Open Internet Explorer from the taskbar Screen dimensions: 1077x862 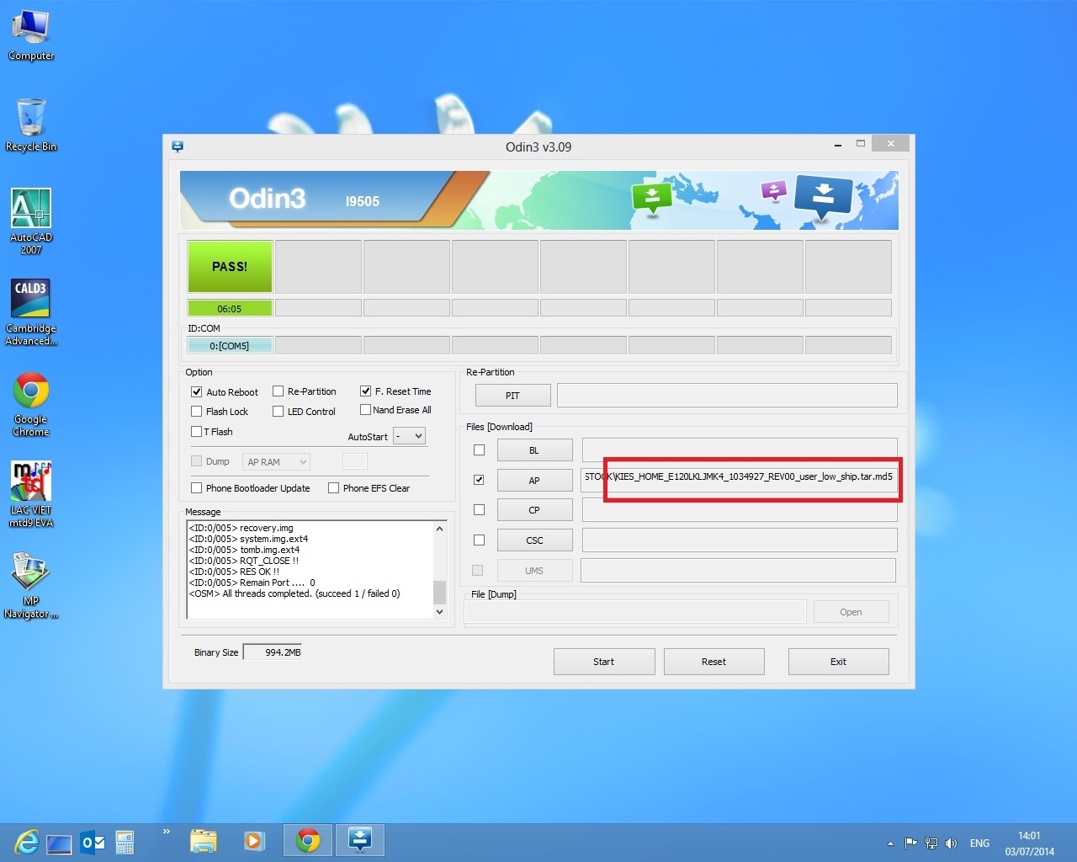(26, 842)
